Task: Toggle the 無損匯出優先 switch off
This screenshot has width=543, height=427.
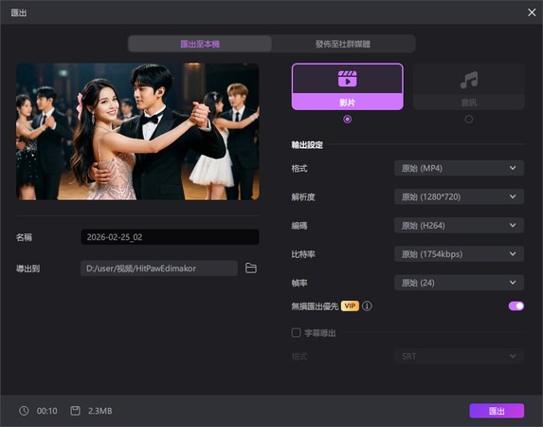Action: pyautogui.click(x=516, y=306)
